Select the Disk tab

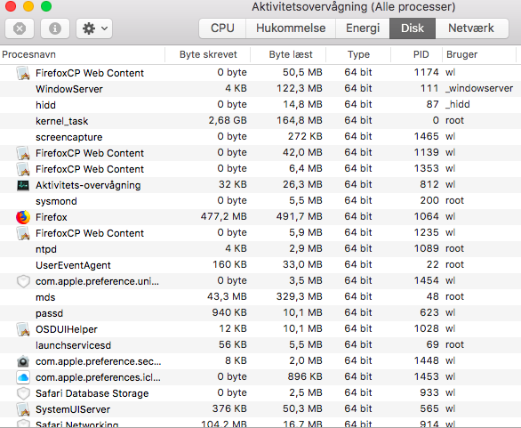click(413, 28)
